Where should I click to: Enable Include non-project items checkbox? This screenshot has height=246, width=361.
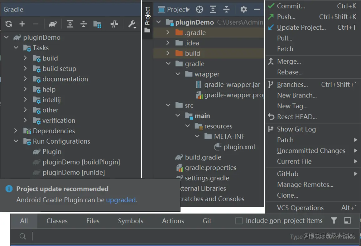pyautogui.click(x=239, y=221)
